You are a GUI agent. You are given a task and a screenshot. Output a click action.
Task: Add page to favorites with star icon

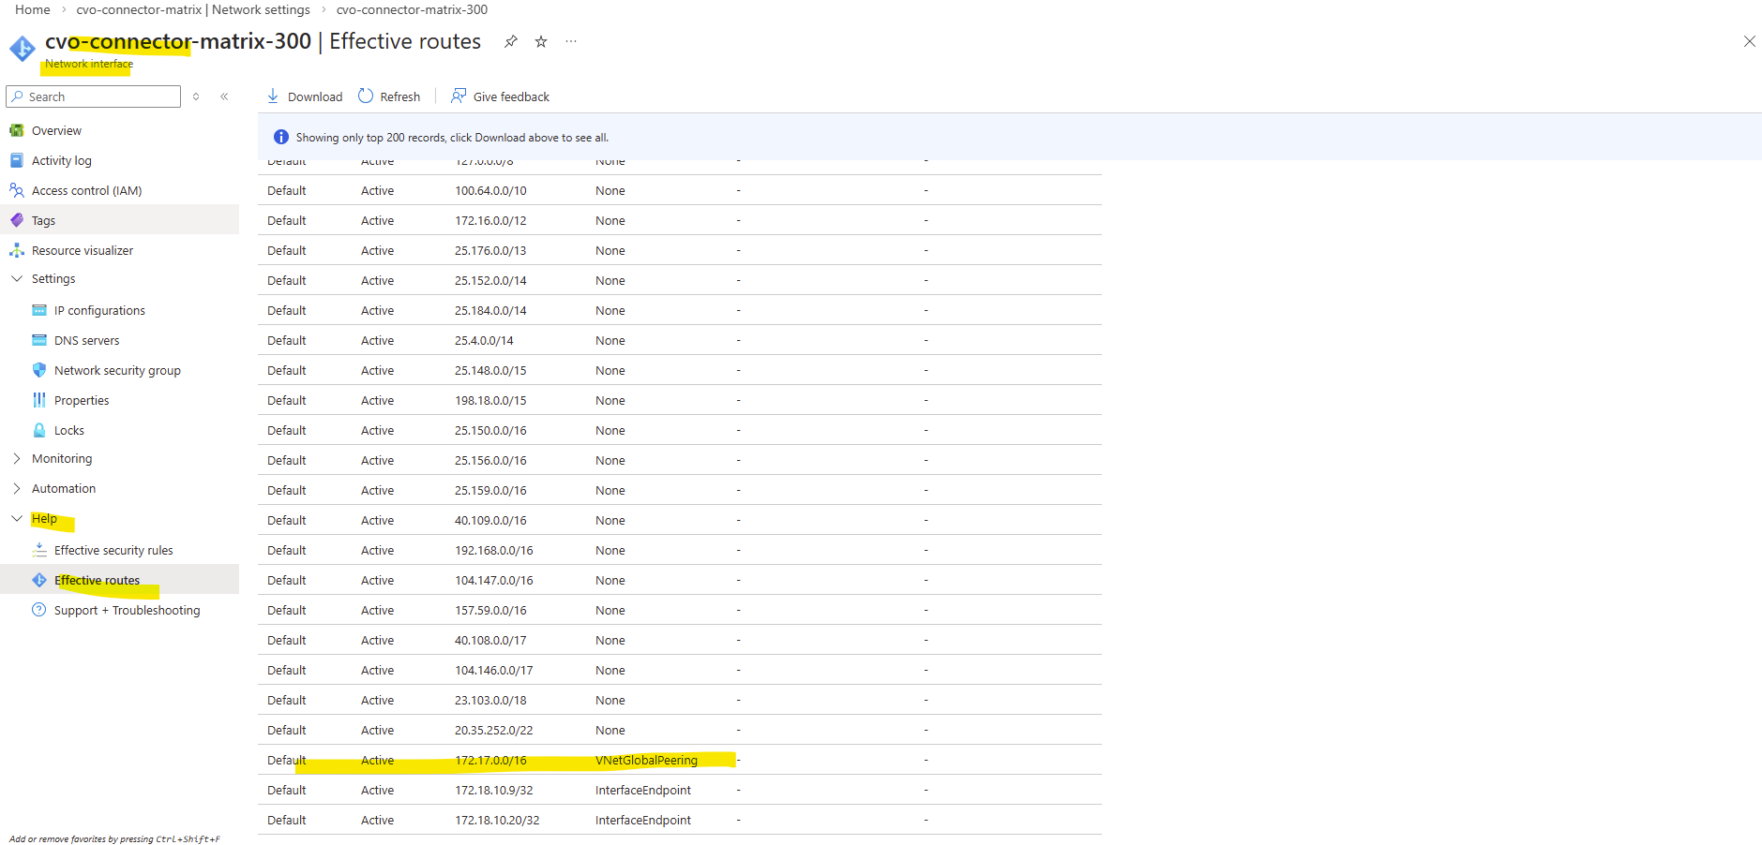(x=541, y=41)
